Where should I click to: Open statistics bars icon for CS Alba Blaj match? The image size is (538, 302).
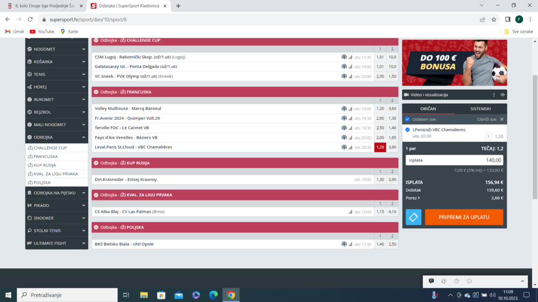(350, 212)
